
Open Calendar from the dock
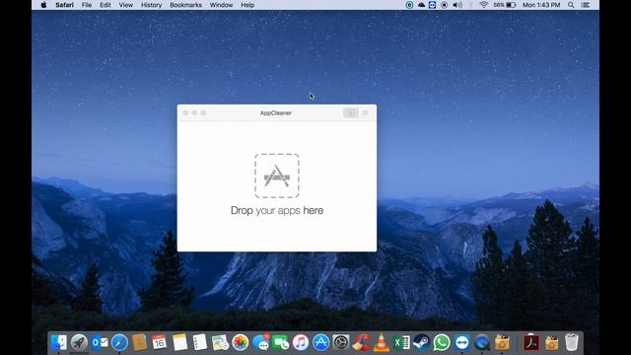pos(160,342)
